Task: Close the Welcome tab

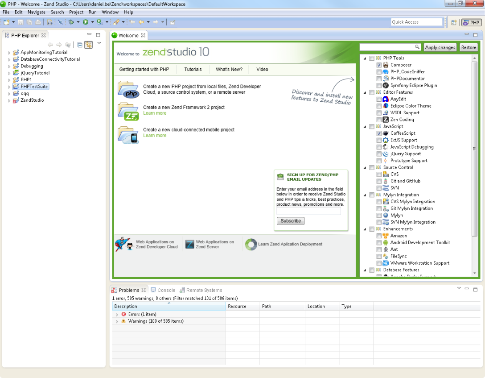Action: click(143, 35)
